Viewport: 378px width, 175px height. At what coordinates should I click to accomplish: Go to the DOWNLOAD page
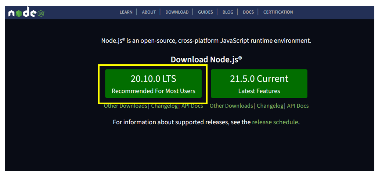(x=177, y=12)
